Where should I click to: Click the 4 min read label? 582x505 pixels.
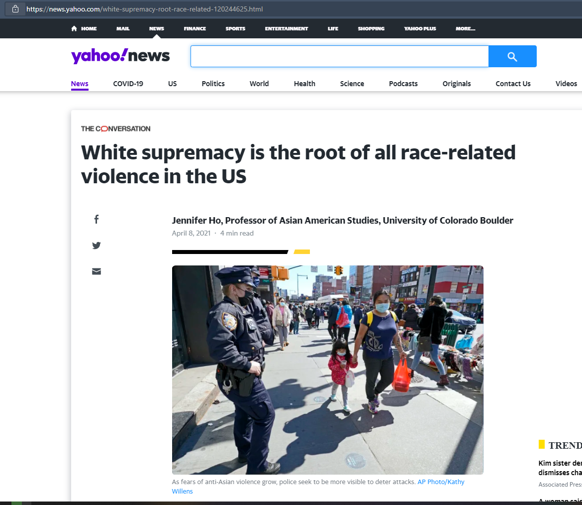coord(237,233)
